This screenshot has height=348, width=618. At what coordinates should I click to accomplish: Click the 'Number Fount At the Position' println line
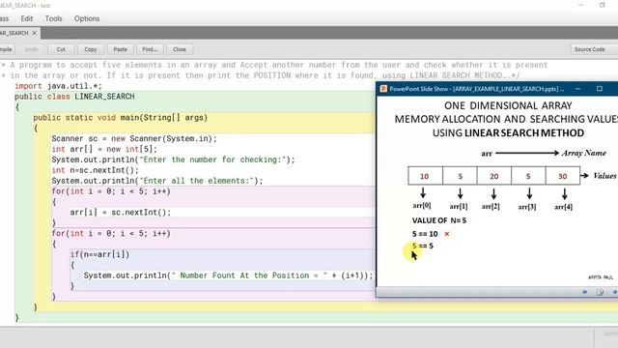pos(228,275)
